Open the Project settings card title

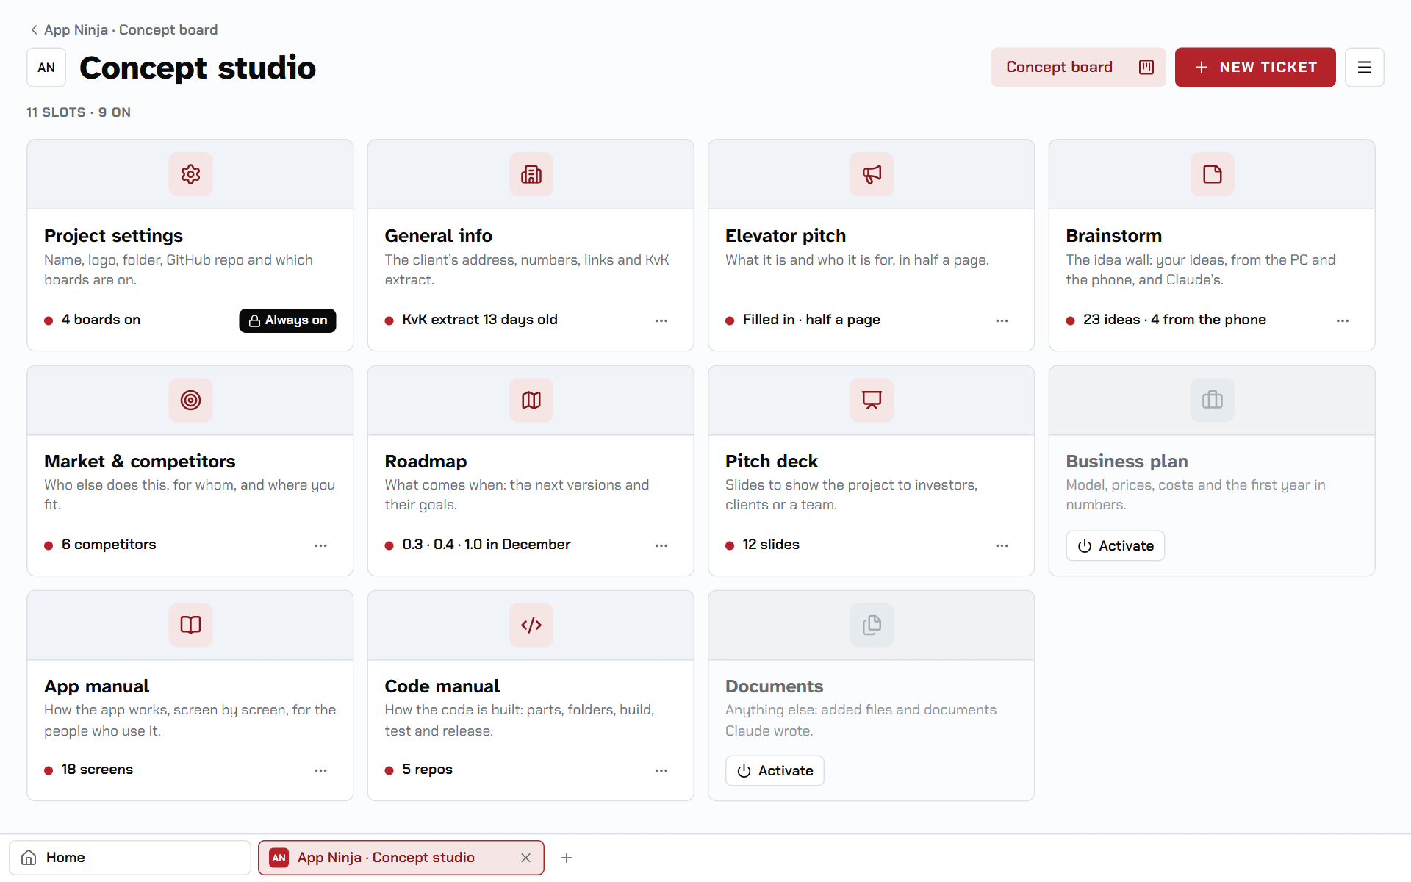(113, 236)
